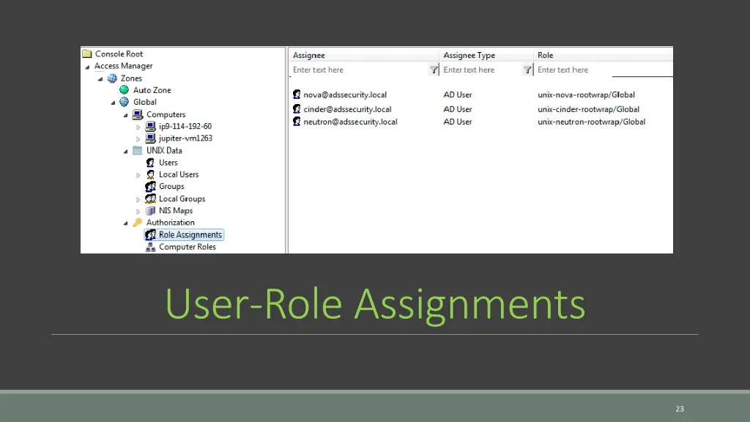Click the Groups node icon
750x422 pixels.
pos(150,187)
